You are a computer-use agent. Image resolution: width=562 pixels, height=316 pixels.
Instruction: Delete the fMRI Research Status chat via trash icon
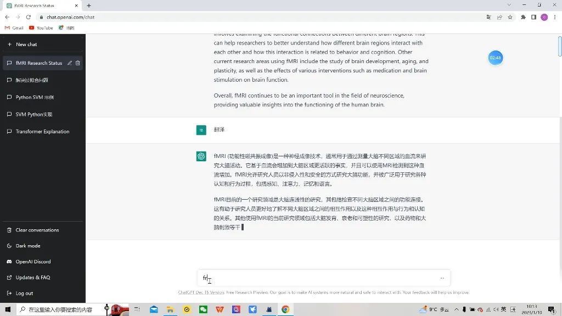coord(78,63)
